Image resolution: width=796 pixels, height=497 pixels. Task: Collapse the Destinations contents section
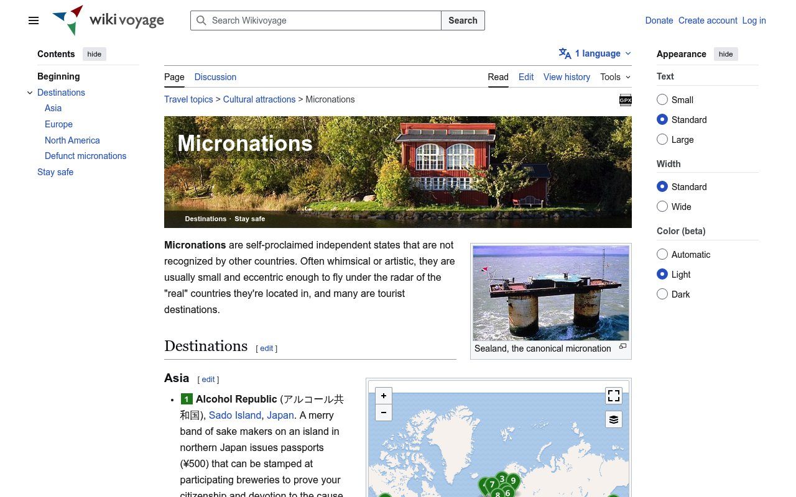pyautogui.click(x=30, y=93)
